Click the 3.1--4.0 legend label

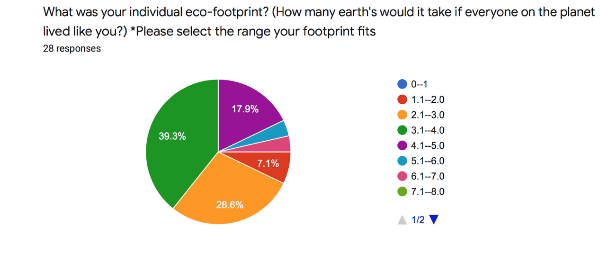click(x=428, y=130)
